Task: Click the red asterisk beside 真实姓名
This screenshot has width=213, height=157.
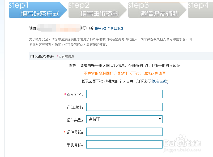Action: tap(65, 94)
